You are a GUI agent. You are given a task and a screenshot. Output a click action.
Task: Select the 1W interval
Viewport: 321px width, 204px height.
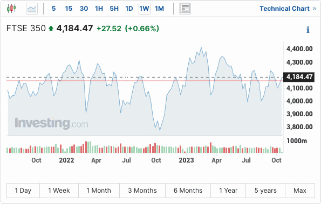tap(145, 9)
